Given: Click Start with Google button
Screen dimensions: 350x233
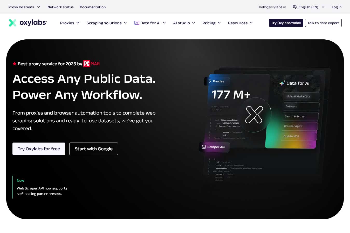Looking at the screenshot, I should [x=94, y=149].
